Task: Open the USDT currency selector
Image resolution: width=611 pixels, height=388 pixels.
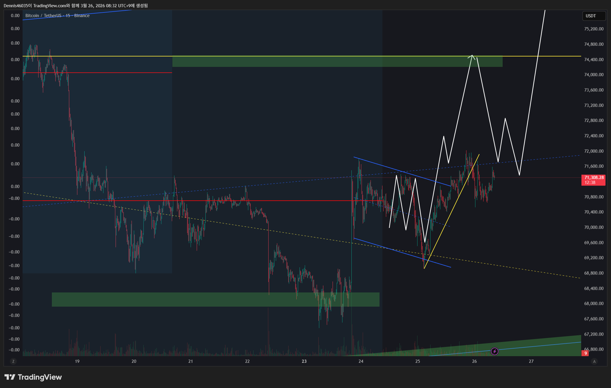Action: [x=594, y=16]
